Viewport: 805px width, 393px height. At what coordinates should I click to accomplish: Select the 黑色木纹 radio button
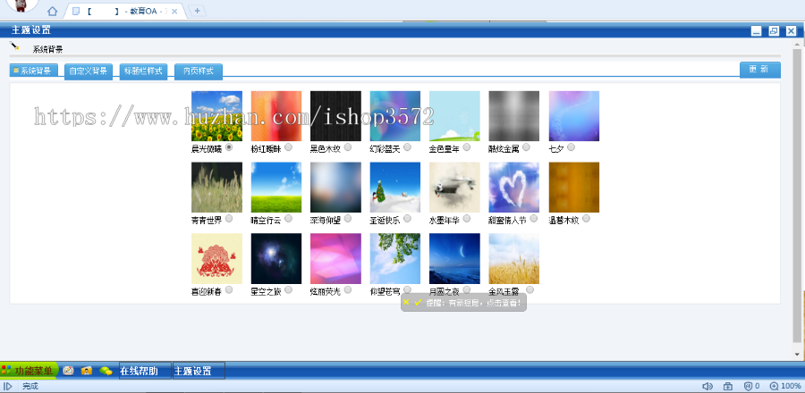pos(348,147)
